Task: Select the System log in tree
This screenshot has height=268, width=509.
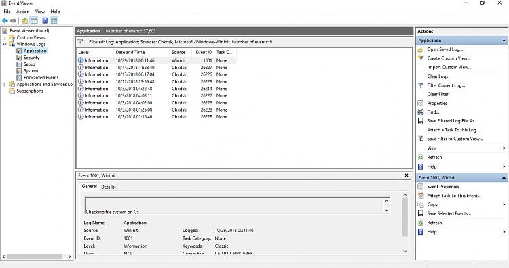Action: pyautogui.click(x=31, y=71)
